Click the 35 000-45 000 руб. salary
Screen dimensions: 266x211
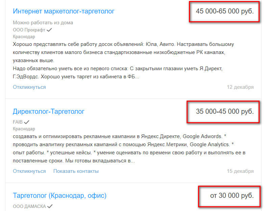click(x=225, y=111)
